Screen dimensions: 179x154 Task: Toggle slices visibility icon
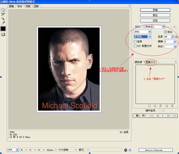pyautogui.click(x=3, y=34)
